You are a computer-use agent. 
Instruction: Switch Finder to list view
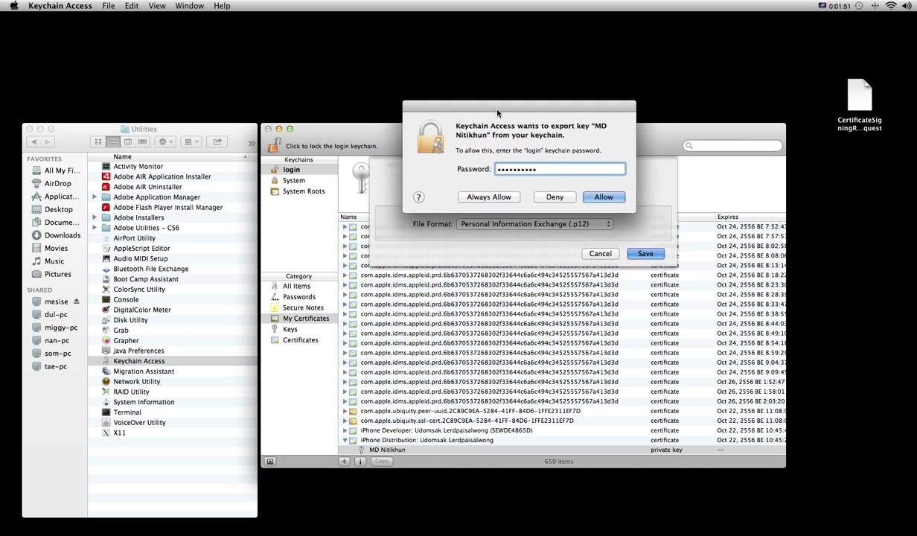click(112, 141)
